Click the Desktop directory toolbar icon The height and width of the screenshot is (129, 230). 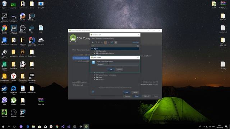point(96,42)
